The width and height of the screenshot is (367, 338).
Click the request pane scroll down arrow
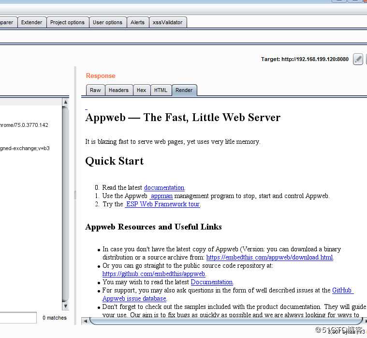click(66, 306)
